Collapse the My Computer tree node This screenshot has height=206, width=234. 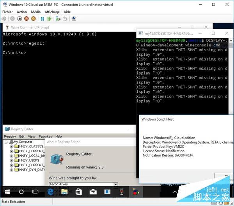tap(6, 142)
